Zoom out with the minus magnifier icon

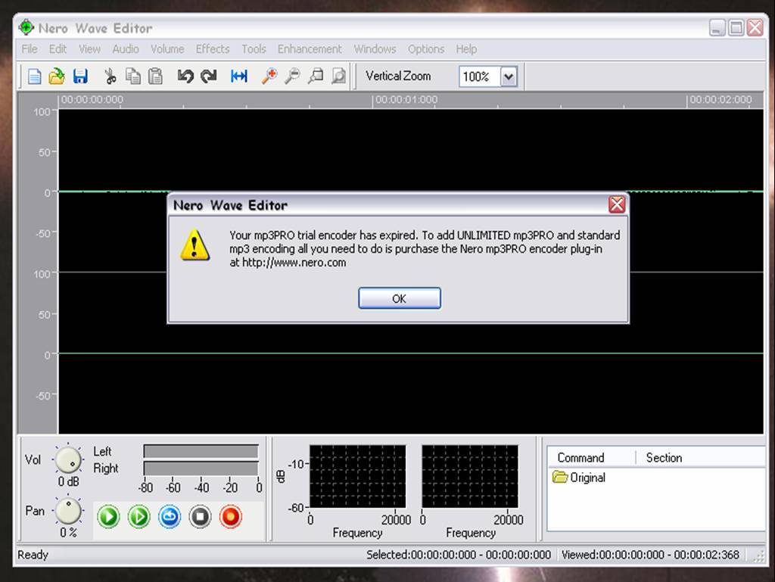[x=293, y=76]
